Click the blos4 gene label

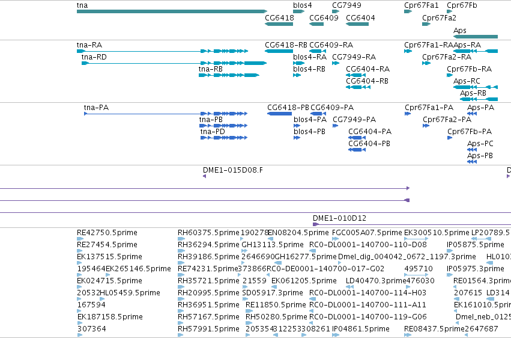click(303, 5)
